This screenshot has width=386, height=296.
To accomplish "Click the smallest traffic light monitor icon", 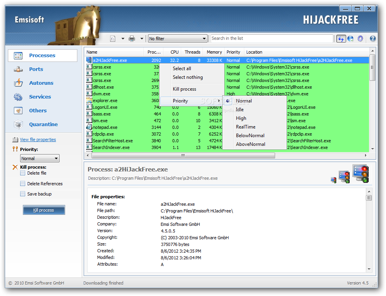I will tap(334, 180).
